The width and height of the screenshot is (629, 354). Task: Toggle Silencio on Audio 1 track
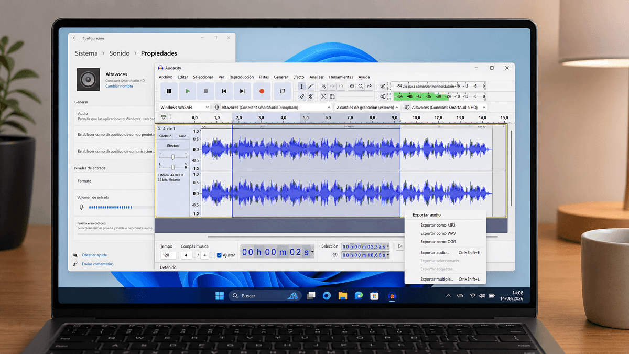[x=165, y=136]
